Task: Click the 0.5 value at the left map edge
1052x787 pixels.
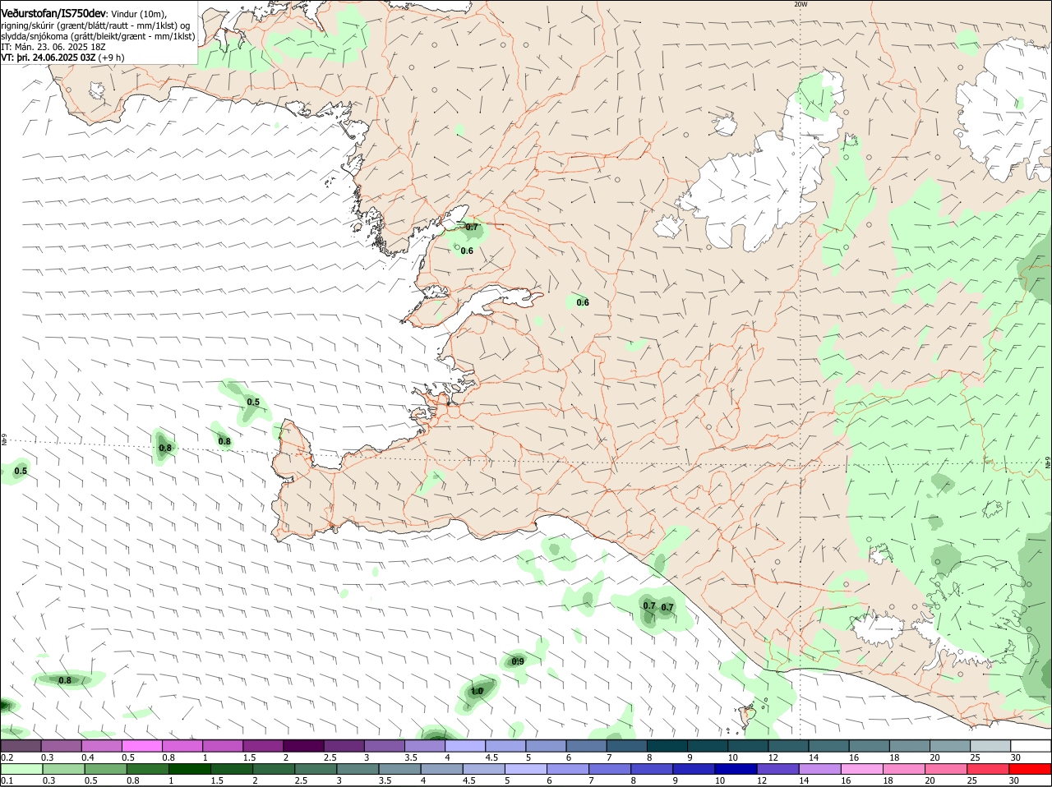Action: click(x=21, y=471)
